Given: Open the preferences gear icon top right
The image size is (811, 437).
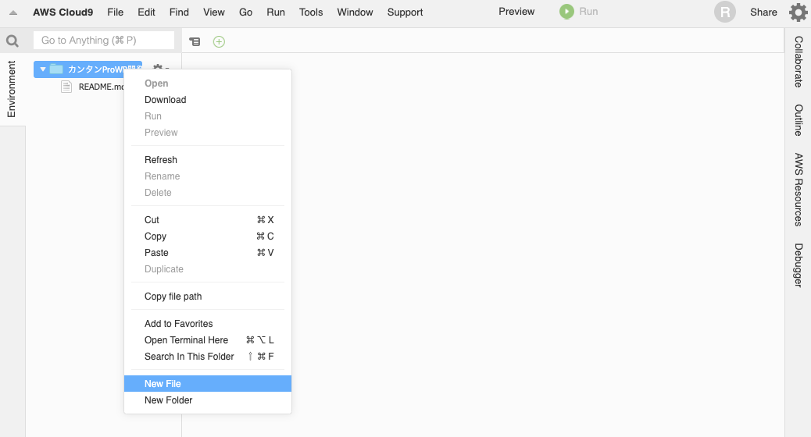Looking at the screenshot, I should pyautogui.click(x=798, y=12).
